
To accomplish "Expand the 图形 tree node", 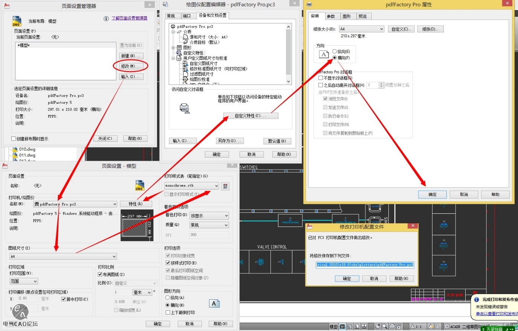I will (174, 48).
